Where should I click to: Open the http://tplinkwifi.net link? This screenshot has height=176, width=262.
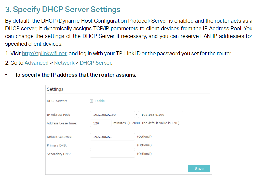click(x=44, y=53)
